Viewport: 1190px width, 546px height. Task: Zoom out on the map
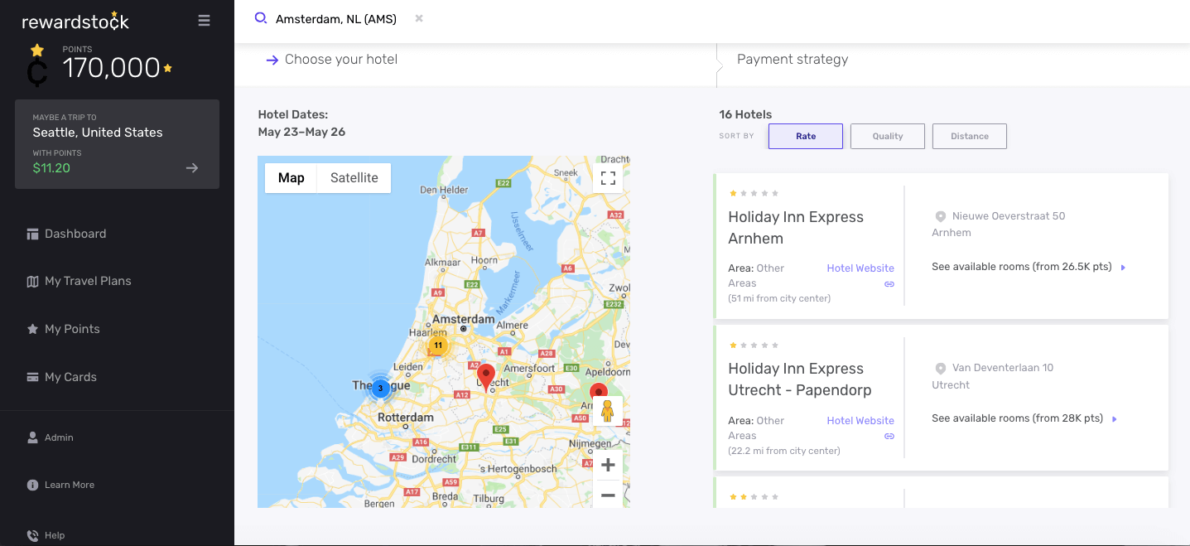pos(608,495)
